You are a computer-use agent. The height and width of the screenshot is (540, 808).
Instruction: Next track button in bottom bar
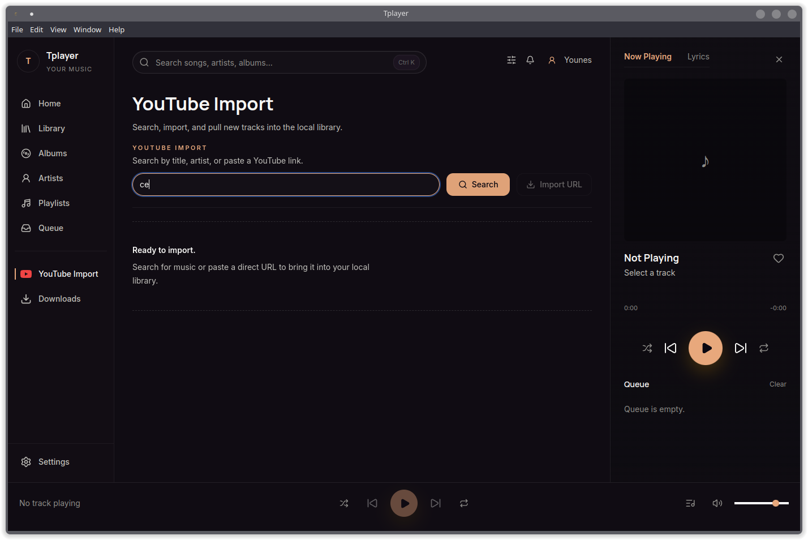(x=436, y=503)
